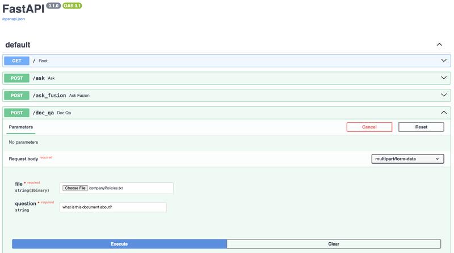The image size is (454, 253).
Task: Expand the GET / Root endpoint arrow
Action: (x=444, y=61)
